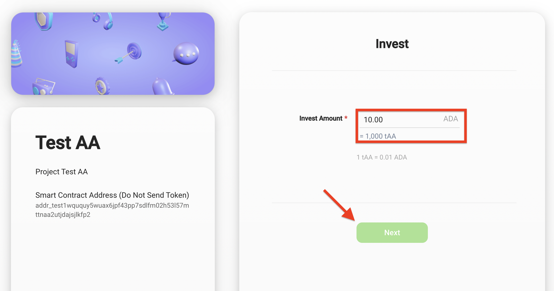Click the striped party hat icon
554x291 pixels.
pos(16,54)
